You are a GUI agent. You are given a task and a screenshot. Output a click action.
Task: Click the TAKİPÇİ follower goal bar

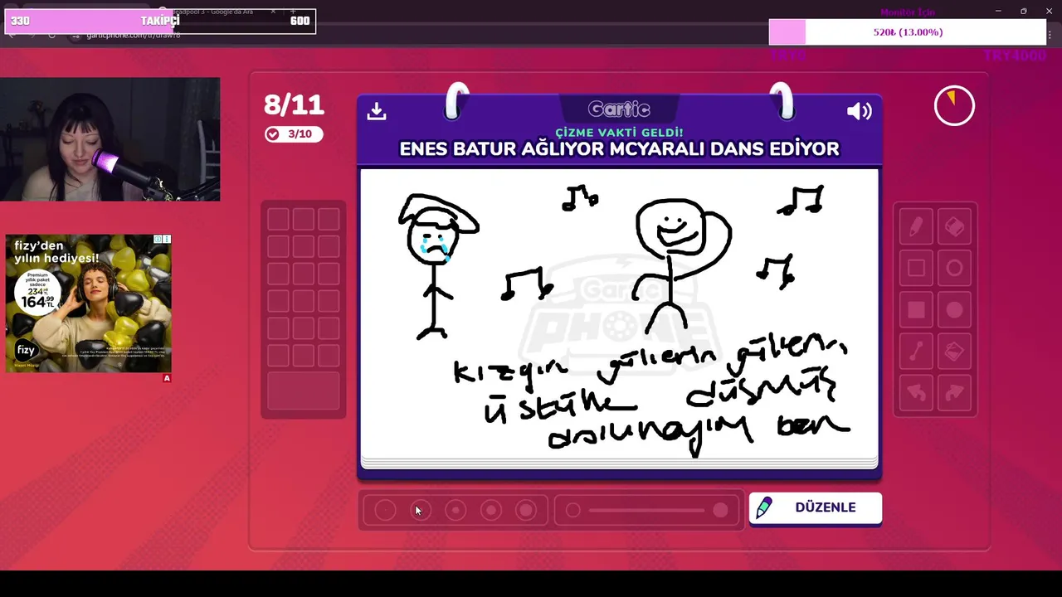coord(160,21)
